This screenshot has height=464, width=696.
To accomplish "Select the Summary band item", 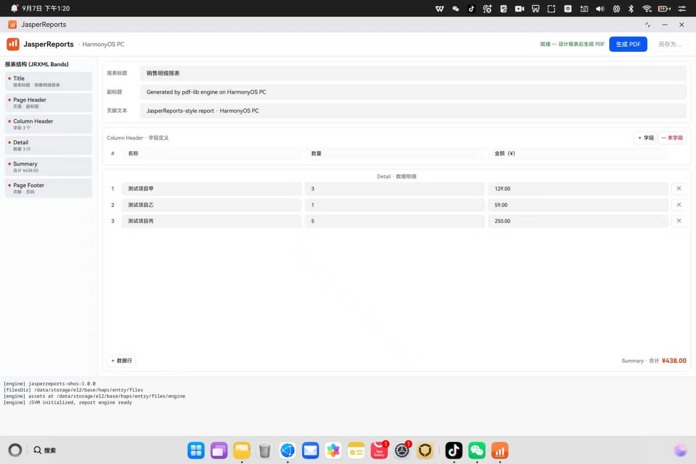I will [x=49, y=167].
